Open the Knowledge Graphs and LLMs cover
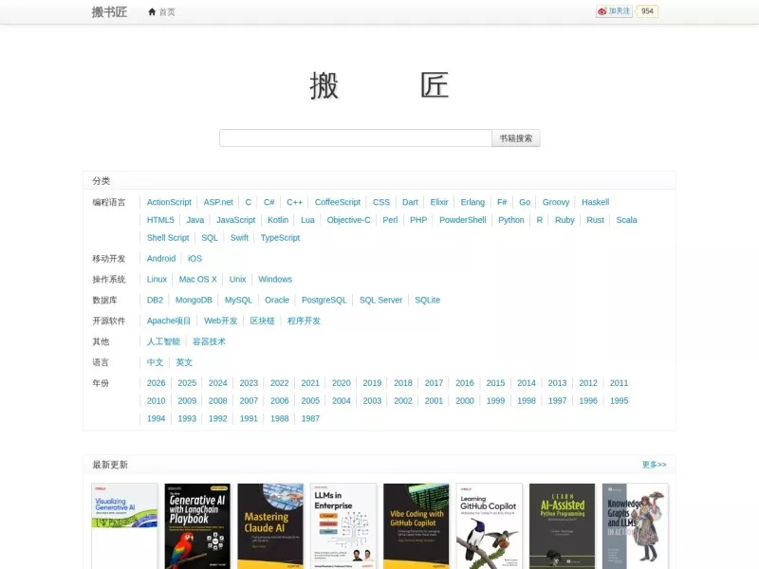759x569 pixels. point(635,526)
